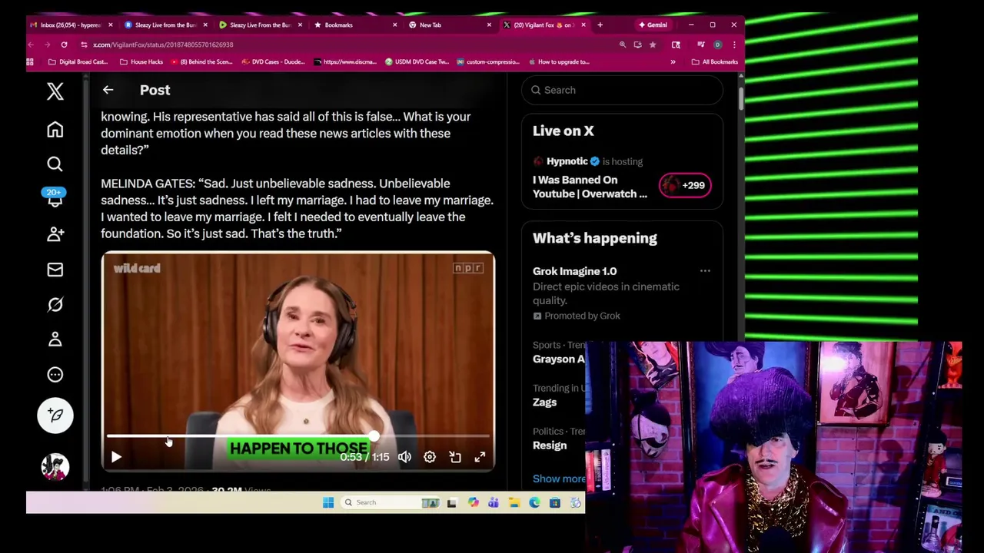Image resolution: width=984 pixels, height=553 pixels.
Task: Open Chrome three-dot menu
Action: coord(733,45)
